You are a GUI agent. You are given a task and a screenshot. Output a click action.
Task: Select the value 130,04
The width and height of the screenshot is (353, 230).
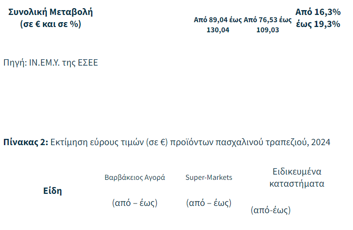point(218,30)
